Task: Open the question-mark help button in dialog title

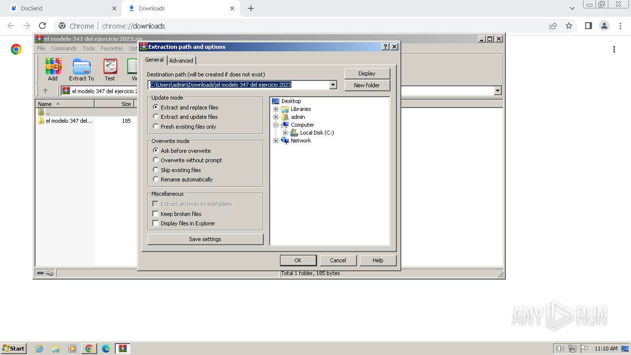Action: [386, 47]
